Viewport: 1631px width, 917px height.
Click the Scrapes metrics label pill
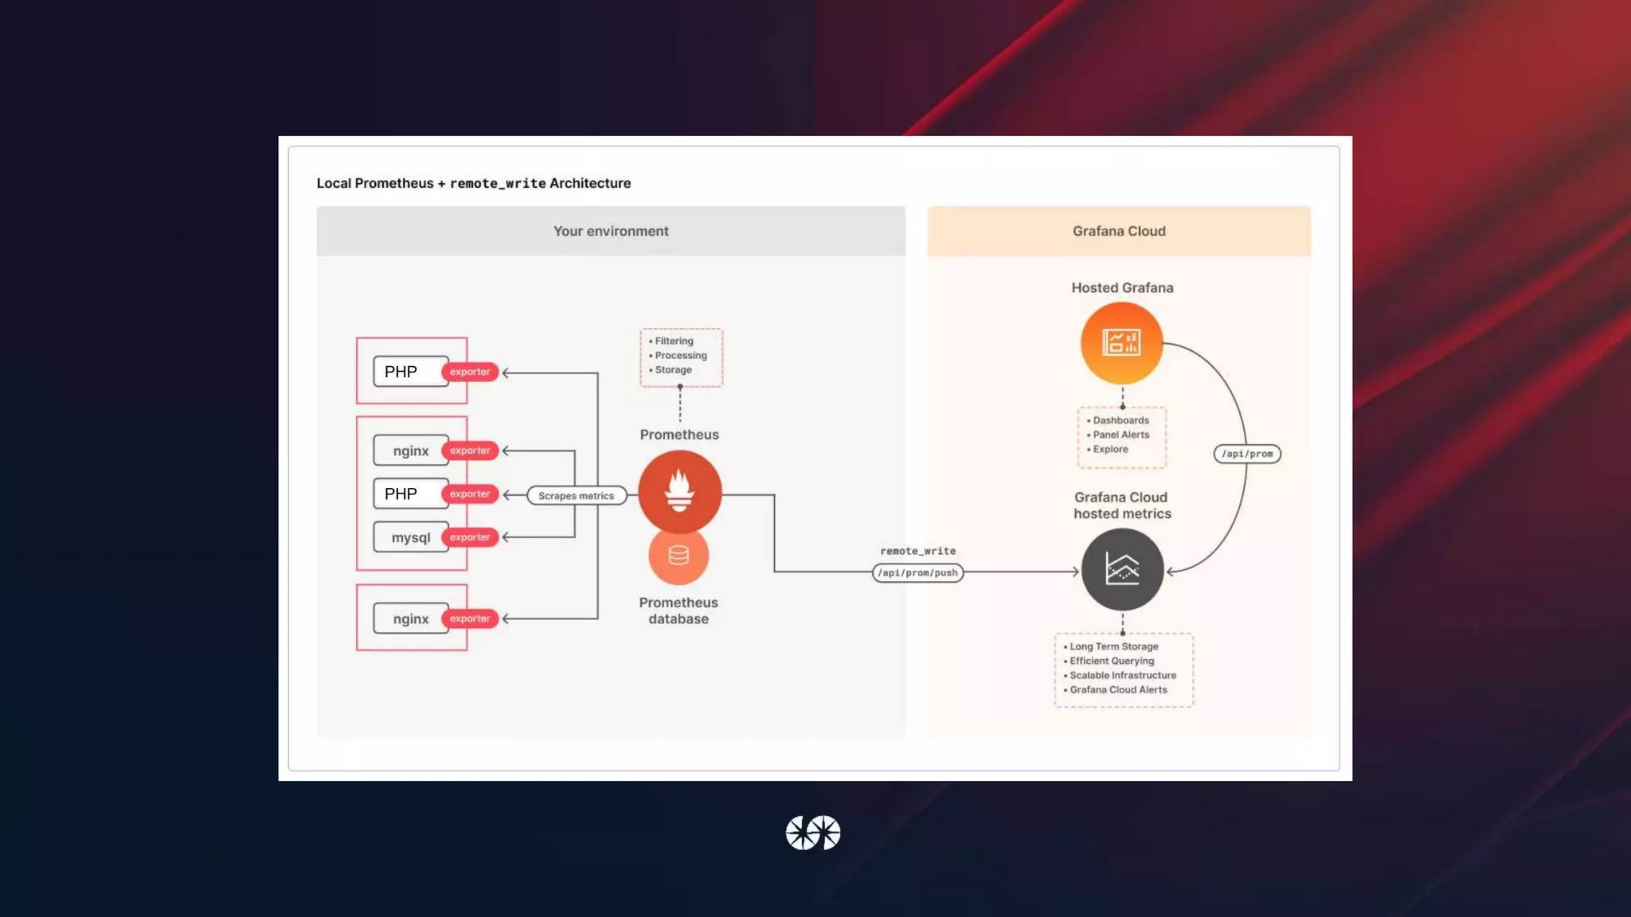click(x=576, y=496)
